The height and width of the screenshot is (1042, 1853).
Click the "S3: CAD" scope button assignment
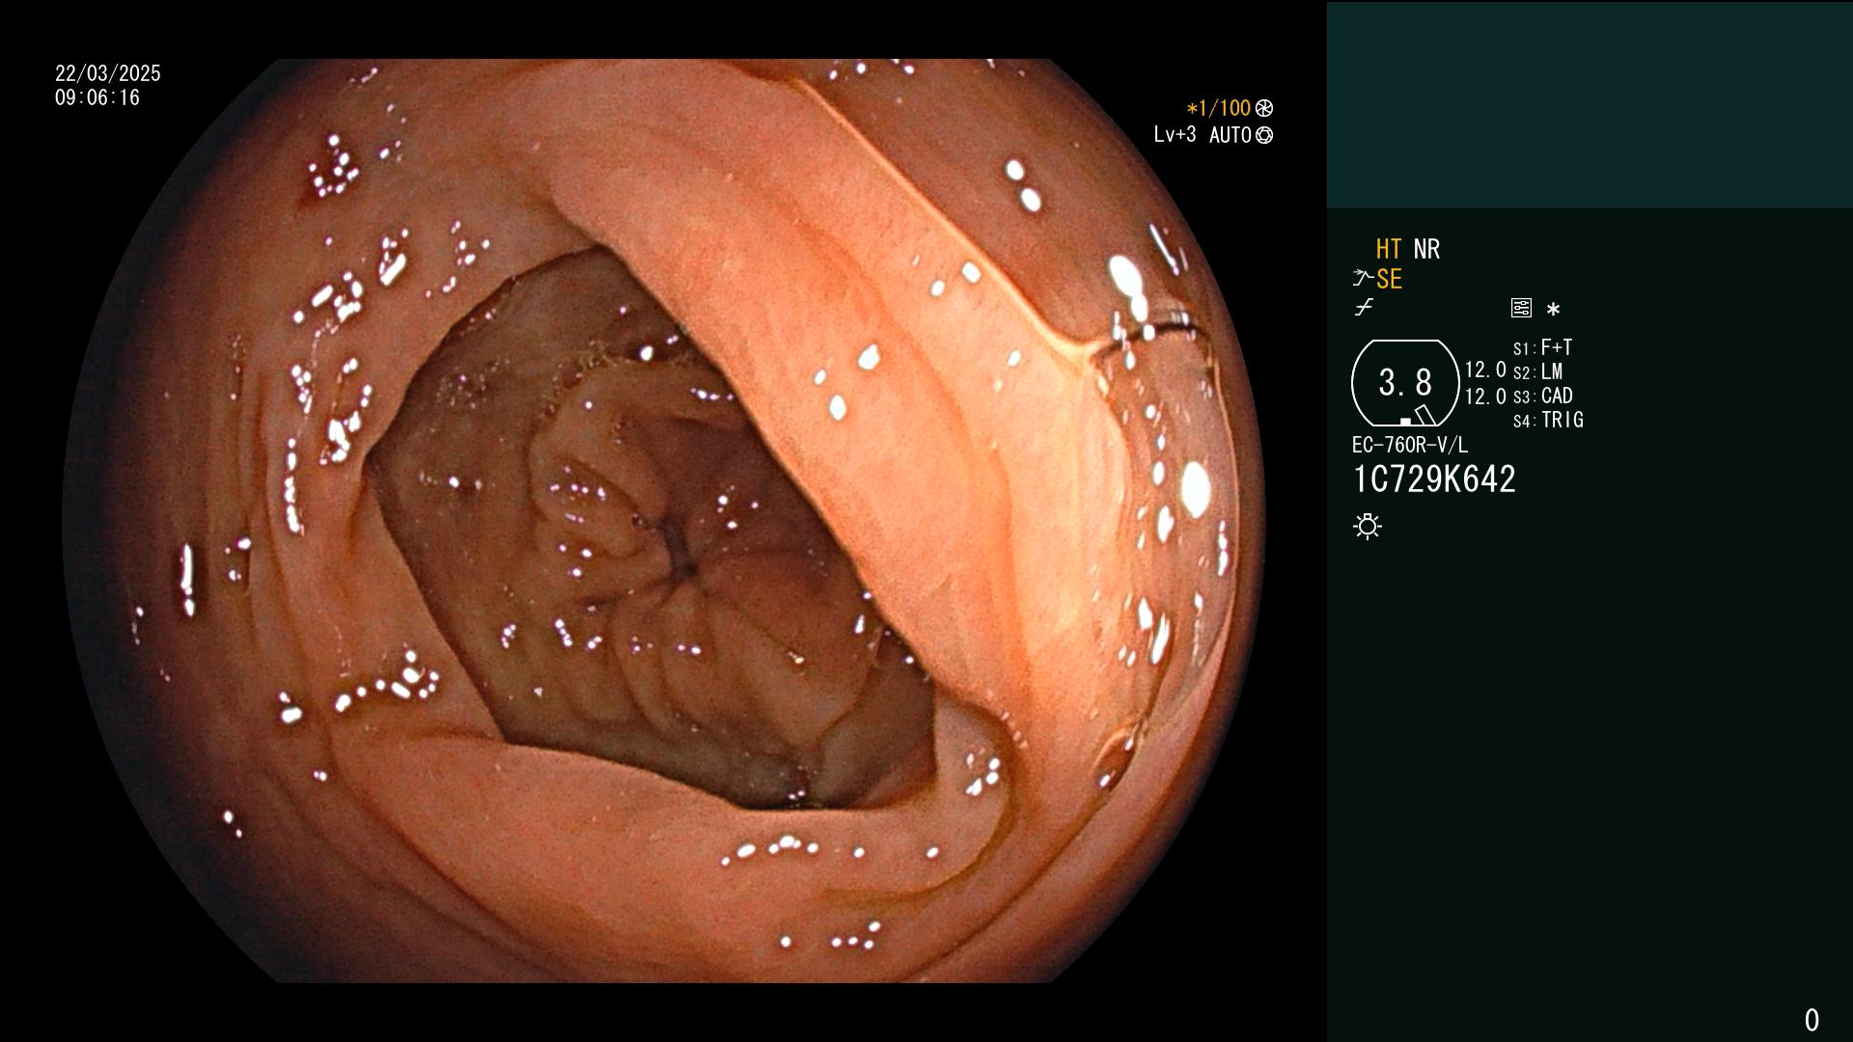[x=1542, y=396]
